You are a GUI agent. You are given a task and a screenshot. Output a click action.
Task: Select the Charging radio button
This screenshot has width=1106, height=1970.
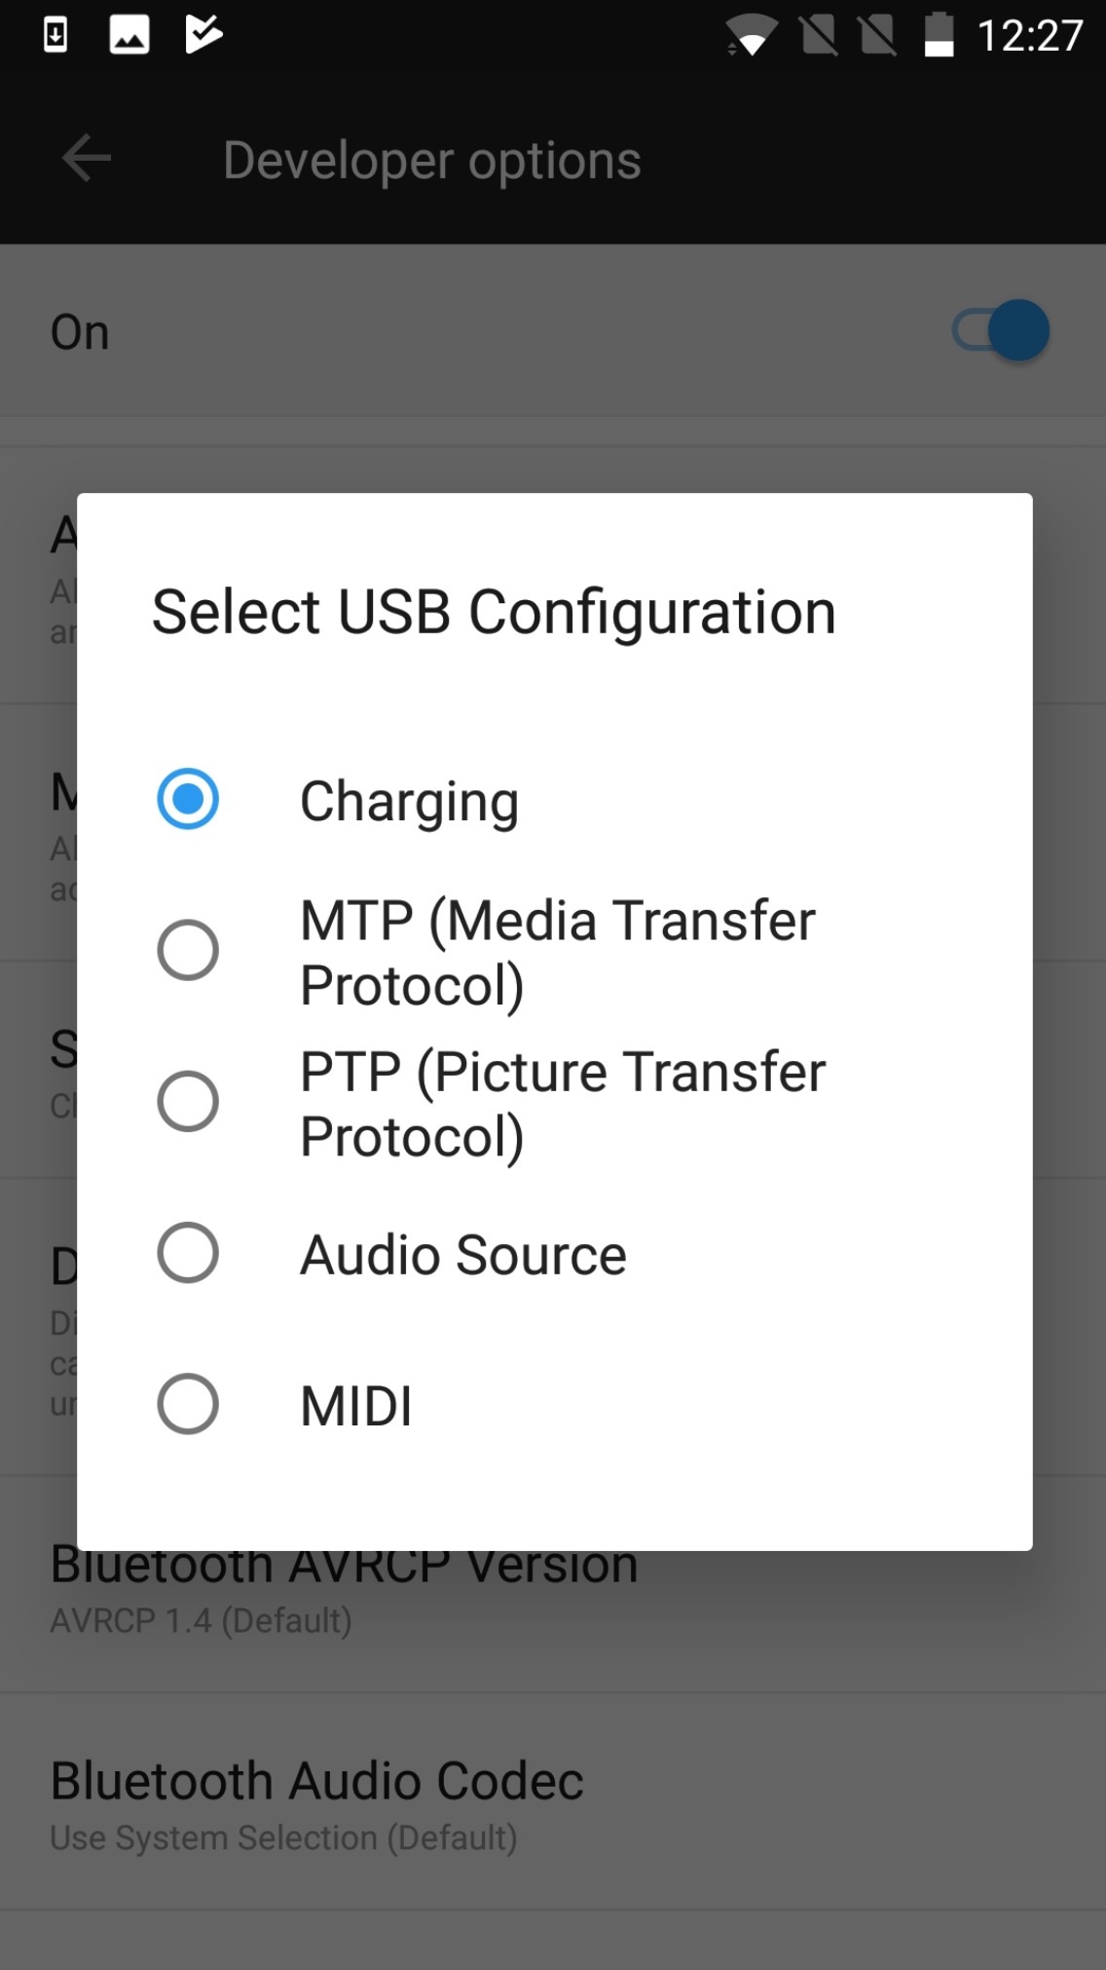coord(188,799)
